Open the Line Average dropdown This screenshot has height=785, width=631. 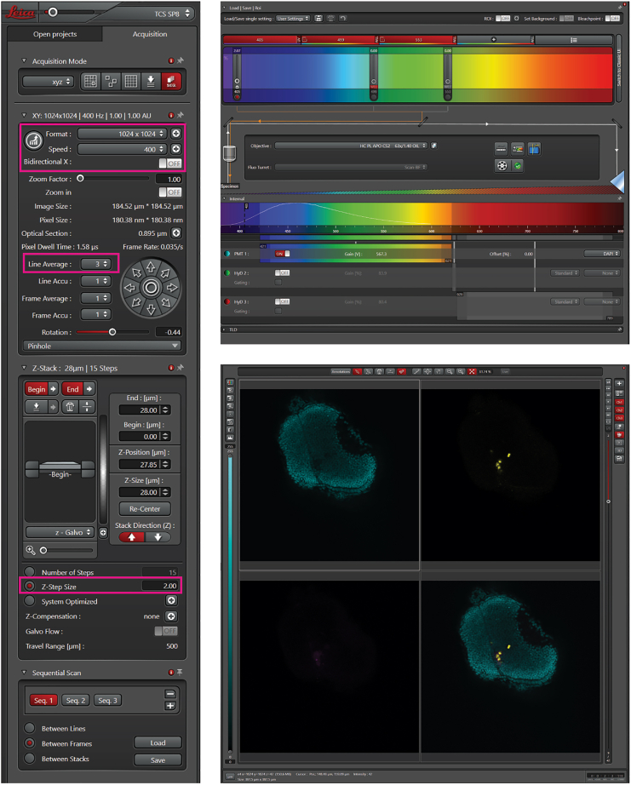(x=95, y=264)
